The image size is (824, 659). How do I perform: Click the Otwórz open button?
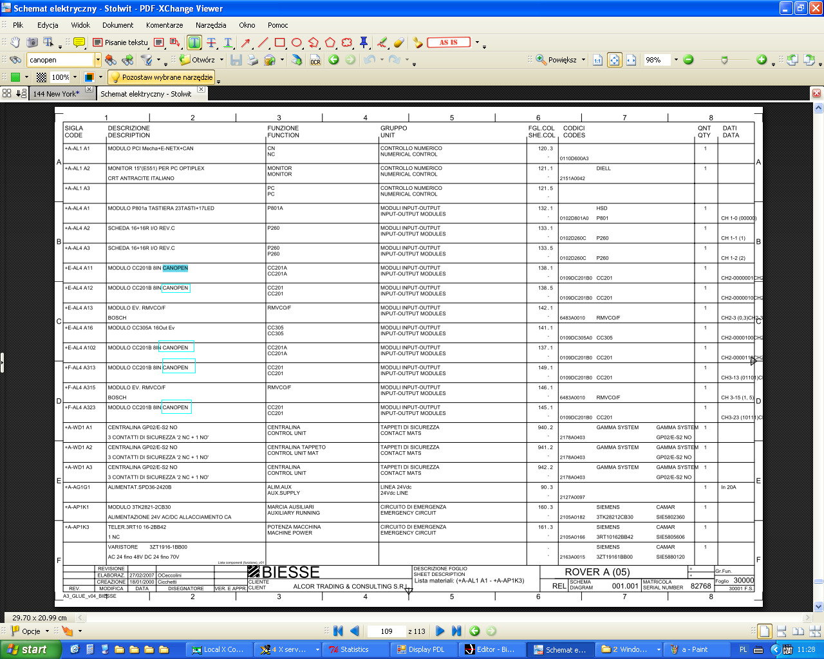[x=197, y=60]
